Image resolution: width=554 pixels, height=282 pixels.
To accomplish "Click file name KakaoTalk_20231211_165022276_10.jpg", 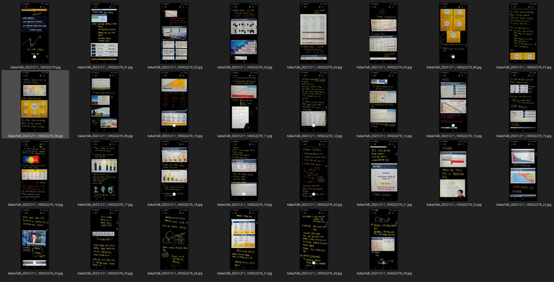I will pyautogui.click(x=175, y=135).
